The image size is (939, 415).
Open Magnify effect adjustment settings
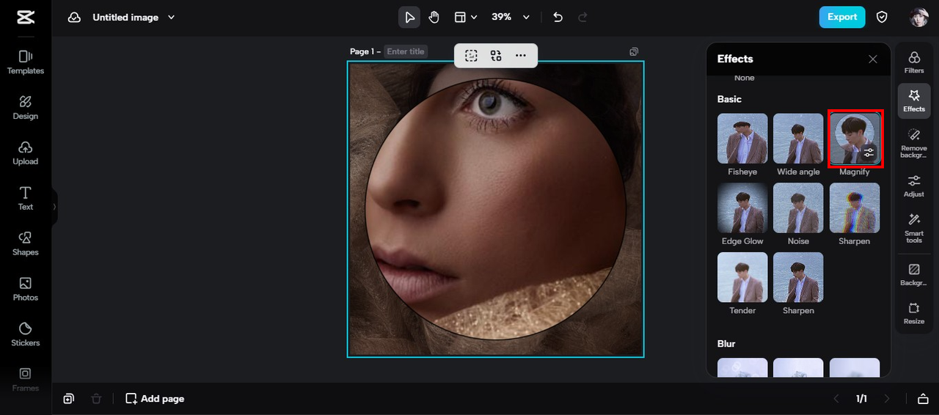[869, 153]
